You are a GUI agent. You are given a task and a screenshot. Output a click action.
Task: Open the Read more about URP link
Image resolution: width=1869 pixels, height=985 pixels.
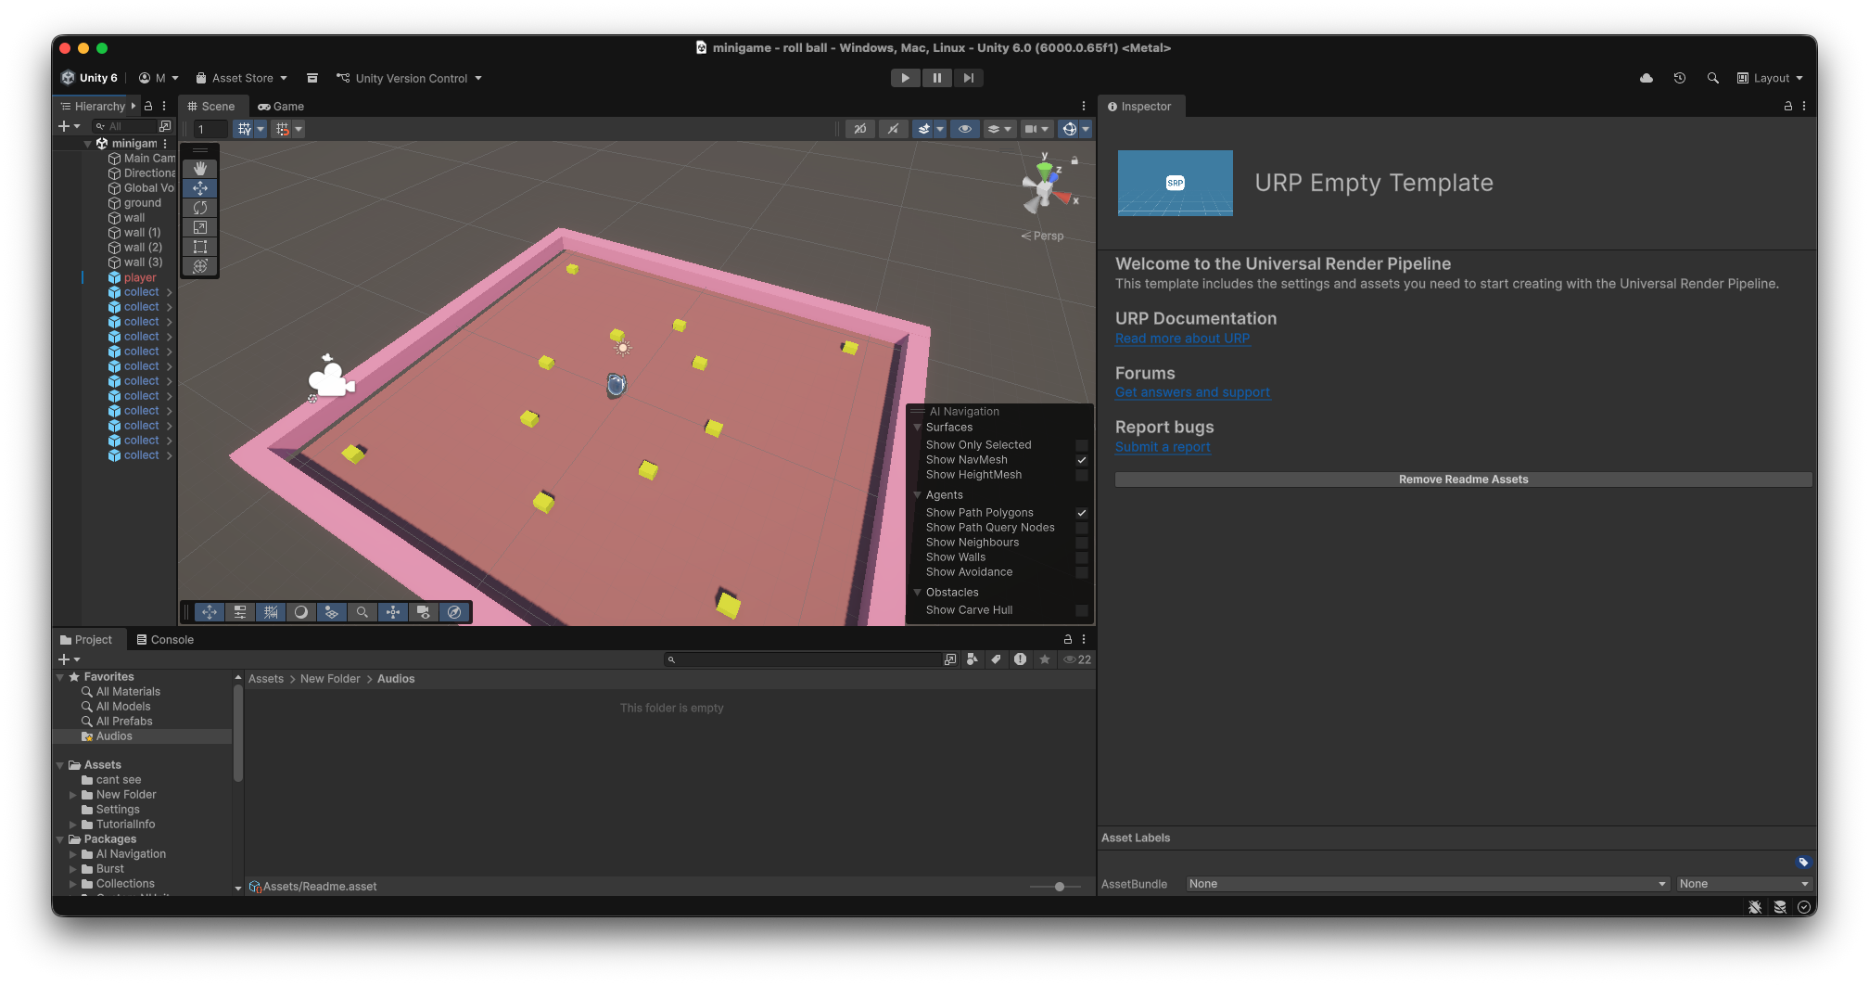point(1182,339)
